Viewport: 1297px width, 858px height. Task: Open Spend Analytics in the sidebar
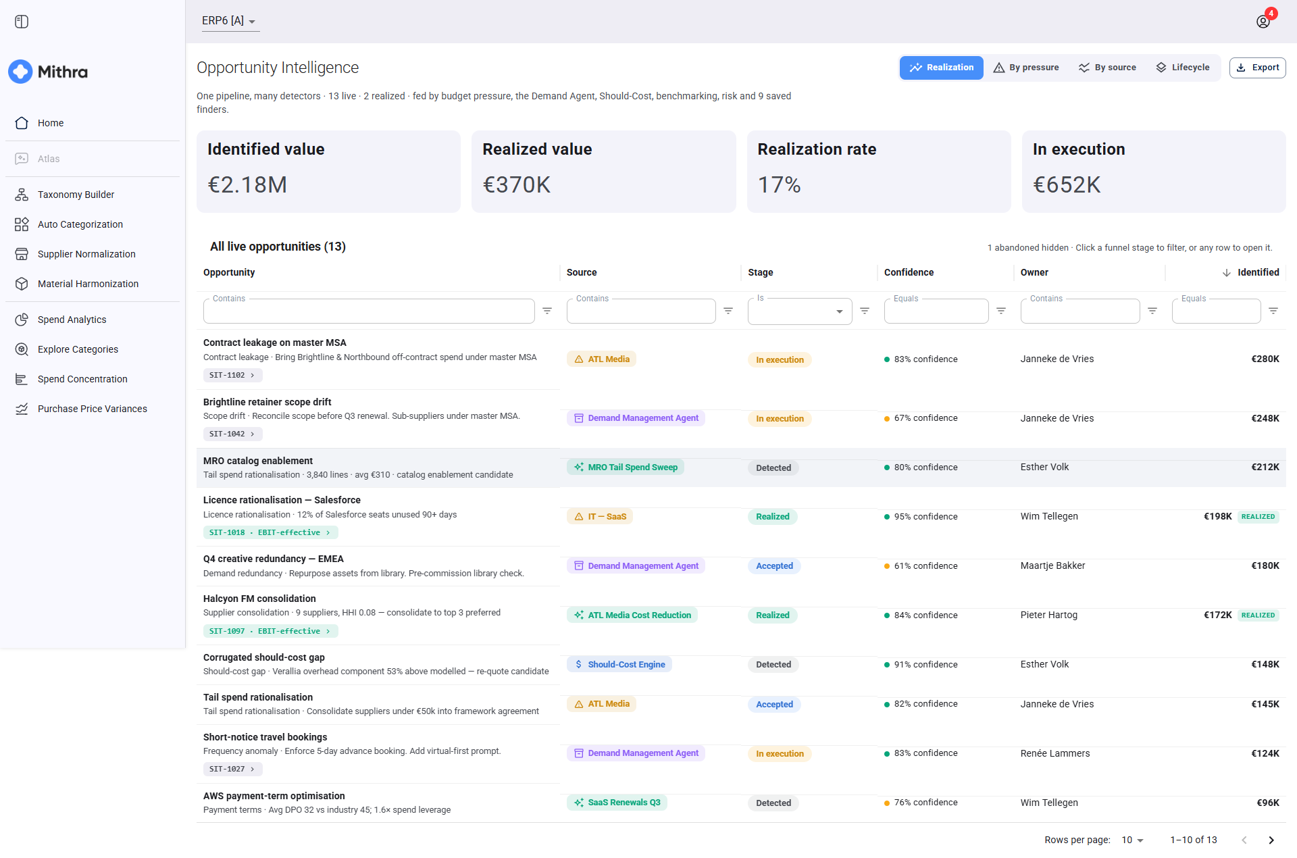[93, 320]
